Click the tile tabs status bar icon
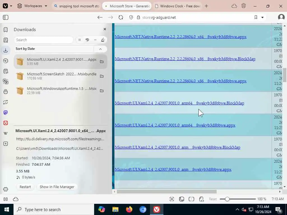Viewport: 287px width, 215px height. [x=191, y=199]
